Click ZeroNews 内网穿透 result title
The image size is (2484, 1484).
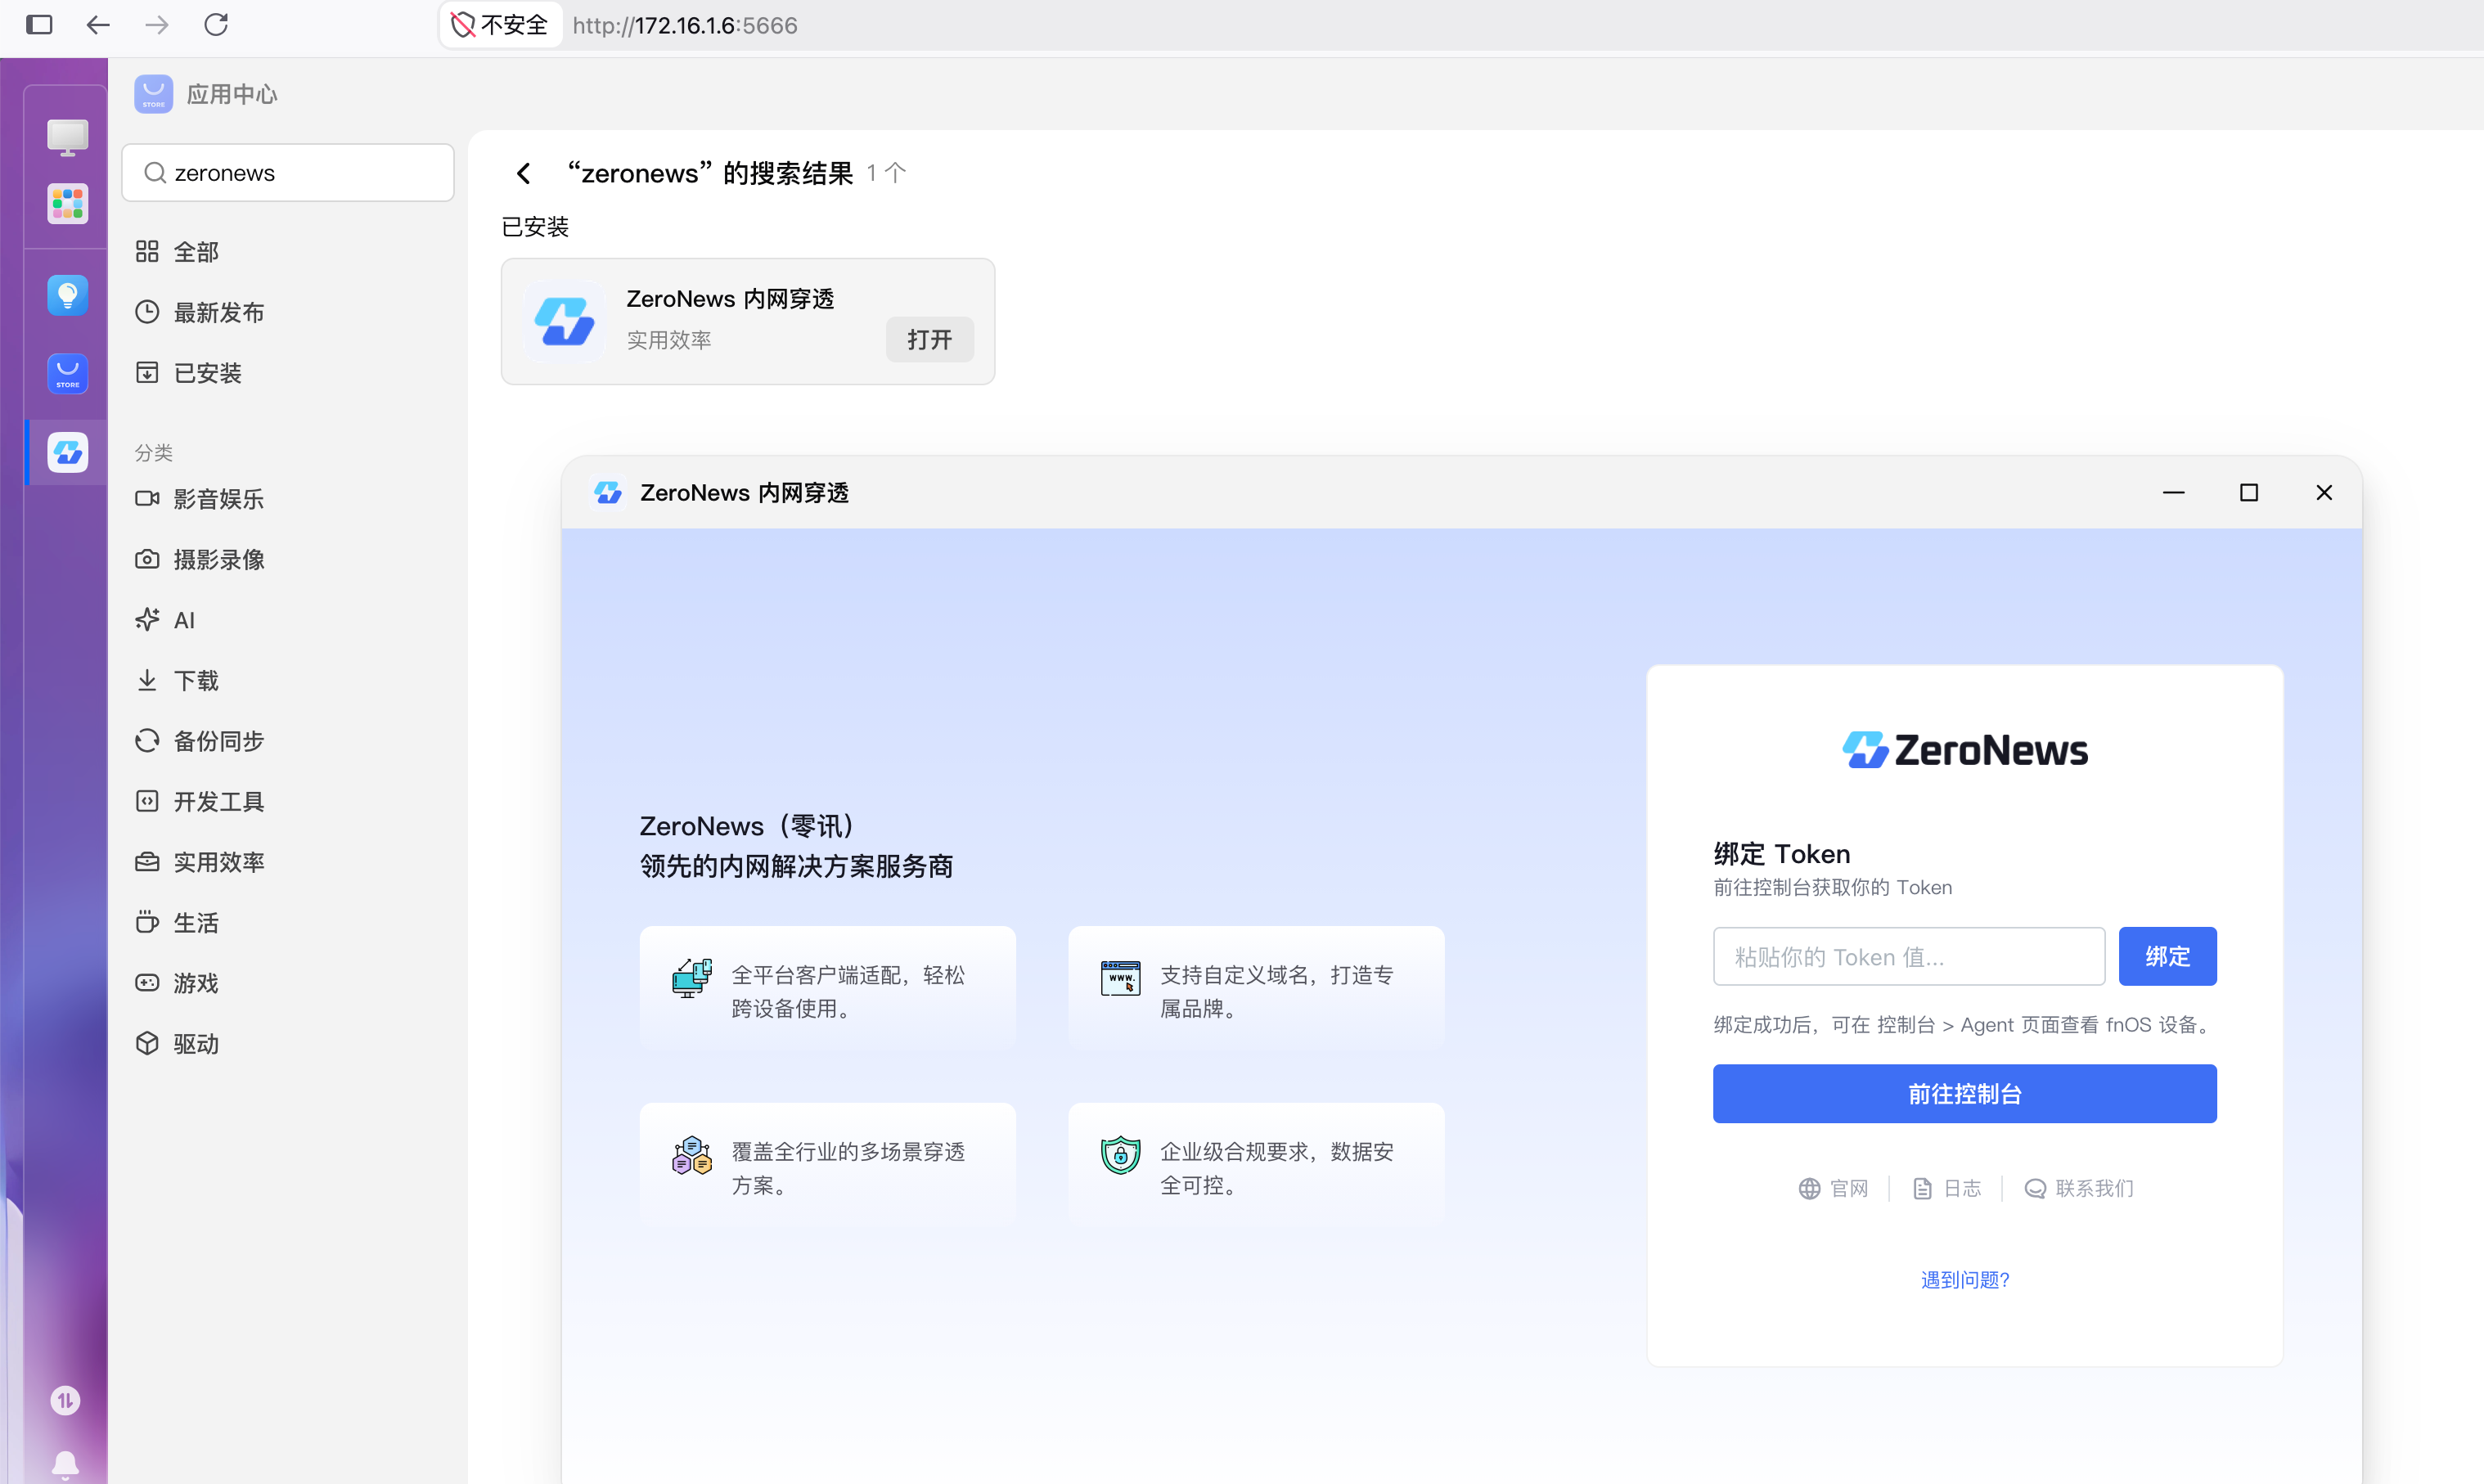pos(730,299)
